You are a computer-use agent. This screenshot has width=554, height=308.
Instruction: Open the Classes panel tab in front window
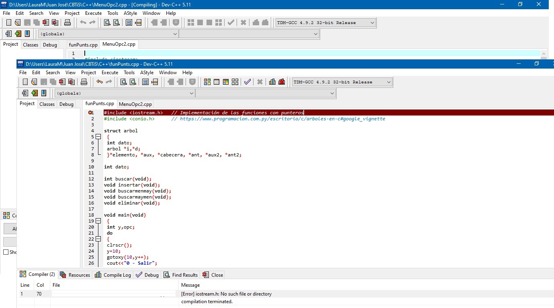tap(47, 104)
